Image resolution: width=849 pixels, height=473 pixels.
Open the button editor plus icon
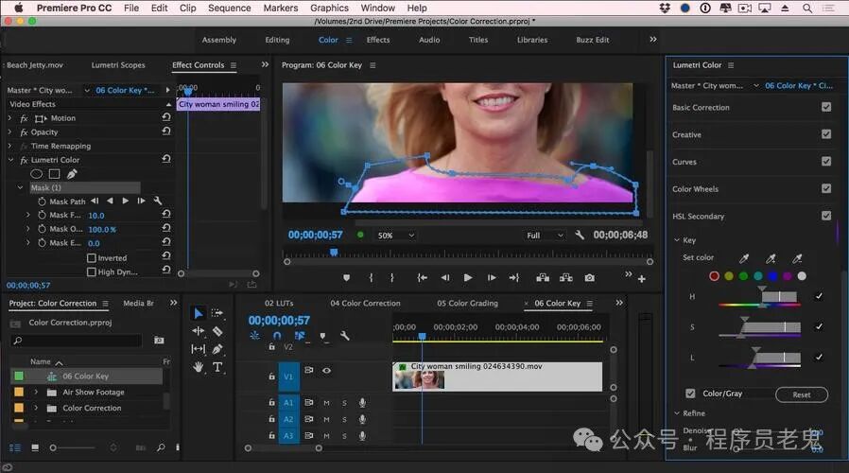[642, 279]
